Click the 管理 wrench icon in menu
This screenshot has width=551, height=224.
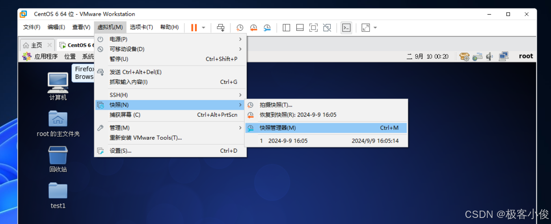point(100,128)
